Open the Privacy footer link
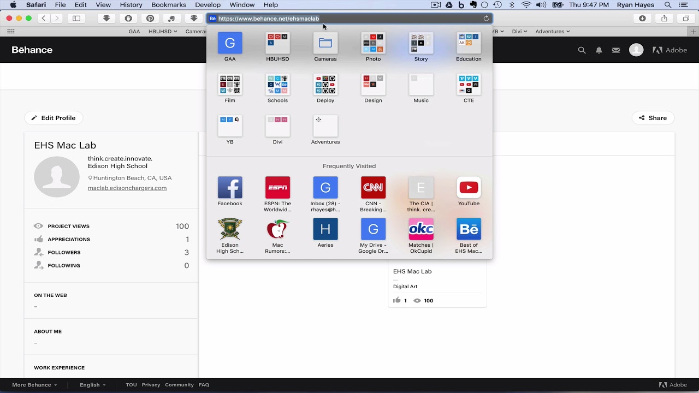Screen dimensions: 699x393 pos(151,385)
